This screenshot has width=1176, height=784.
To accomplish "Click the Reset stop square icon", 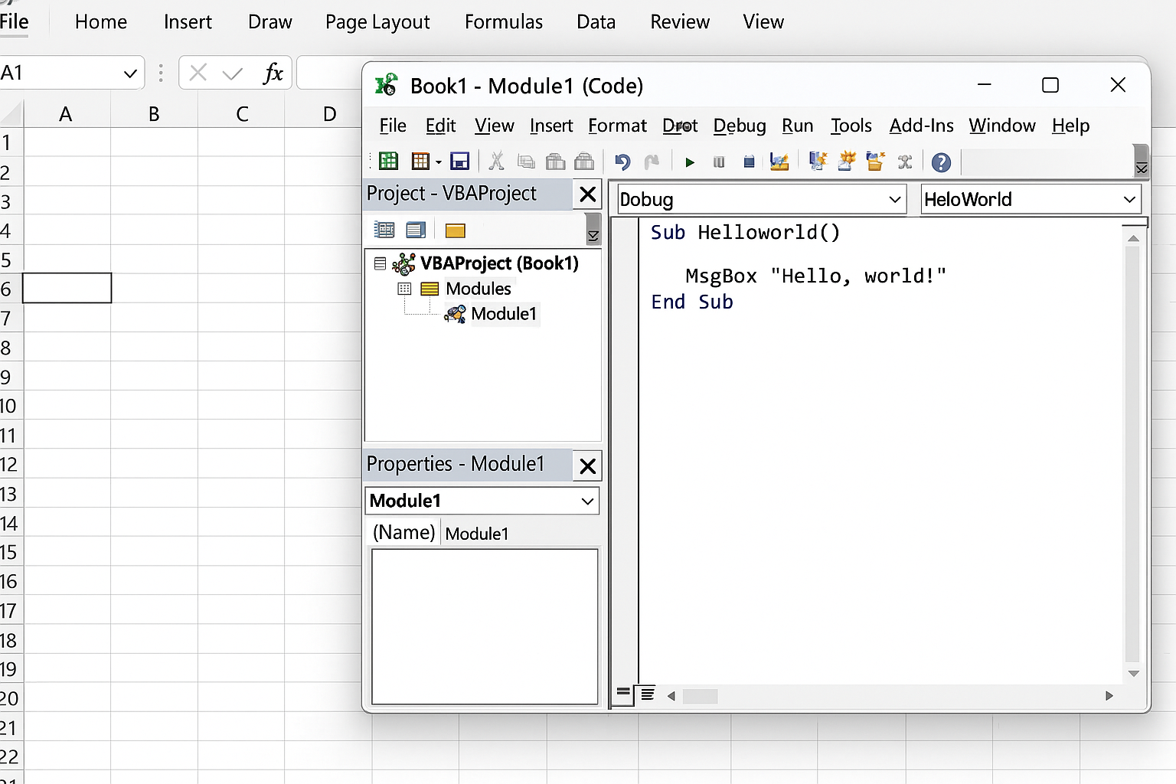I will click(x=749, y=162).
